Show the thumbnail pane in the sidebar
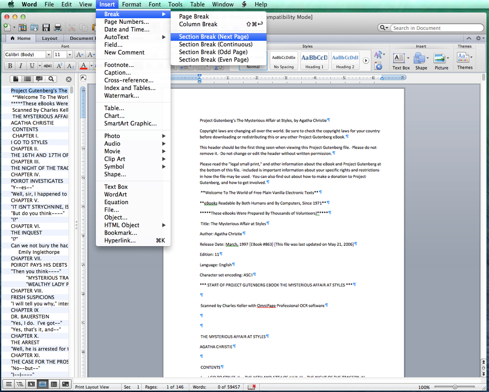The width and height of the screenshot is (489, 392). coord(16,79)
